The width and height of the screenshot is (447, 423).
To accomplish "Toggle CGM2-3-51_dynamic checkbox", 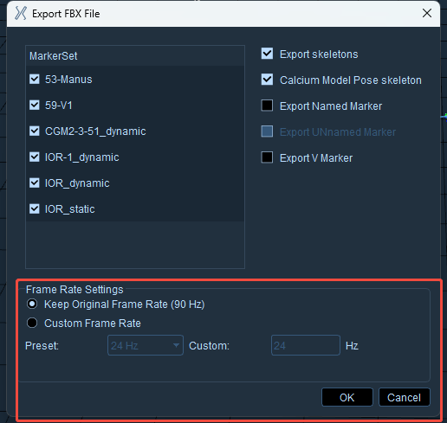I will coord(35,131).
